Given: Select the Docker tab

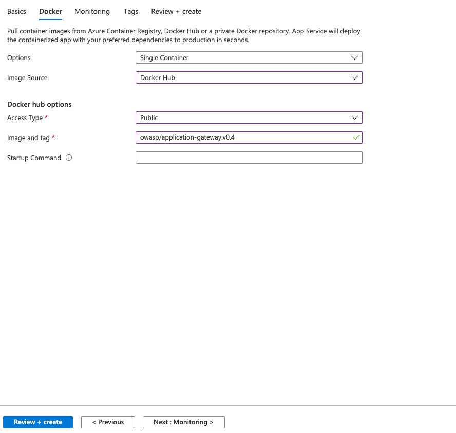Looking at the screenshot, I should tap(50, 11).
